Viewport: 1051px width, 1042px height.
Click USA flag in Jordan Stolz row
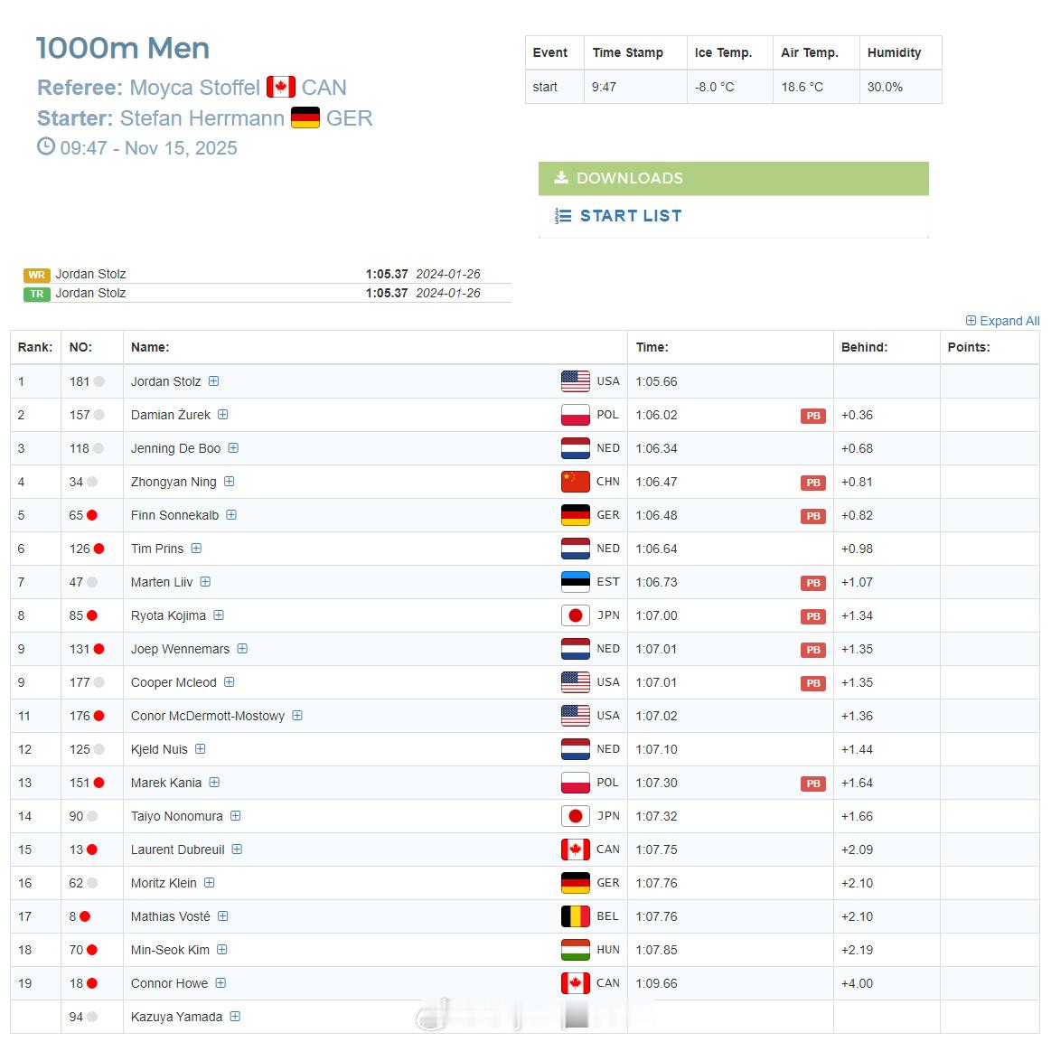click(575, 381)
